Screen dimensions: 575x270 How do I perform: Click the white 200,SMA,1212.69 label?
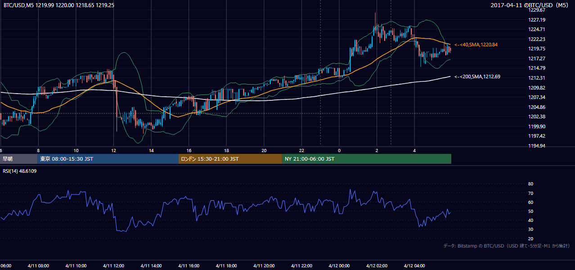477,76
